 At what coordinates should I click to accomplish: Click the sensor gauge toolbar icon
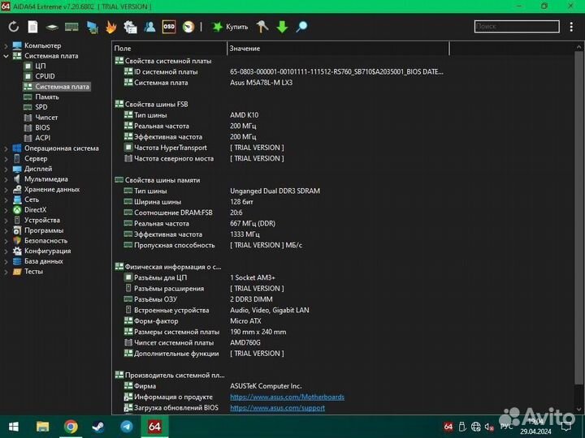click(x=188, y=27)
